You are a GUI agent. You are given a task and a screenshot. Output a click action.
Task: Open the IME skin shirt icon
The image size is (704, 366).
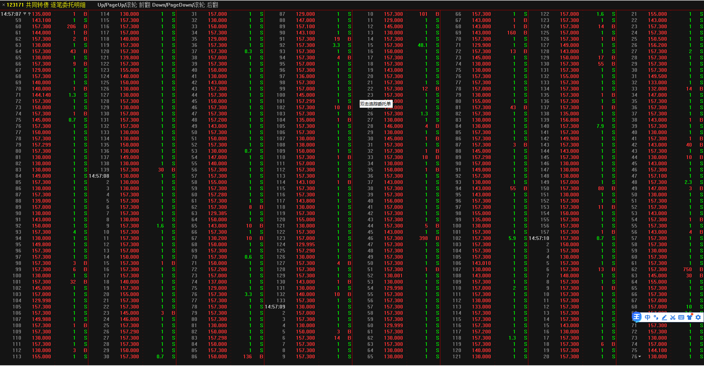coord(689,317)
